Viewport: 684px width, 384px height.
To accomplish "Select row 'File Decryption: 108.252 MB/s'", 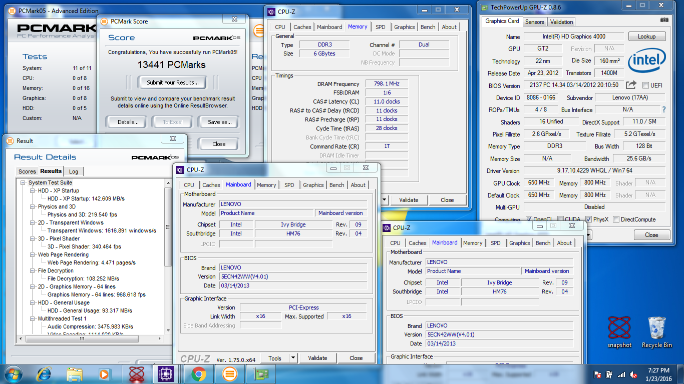I will (x=83, y=278).
